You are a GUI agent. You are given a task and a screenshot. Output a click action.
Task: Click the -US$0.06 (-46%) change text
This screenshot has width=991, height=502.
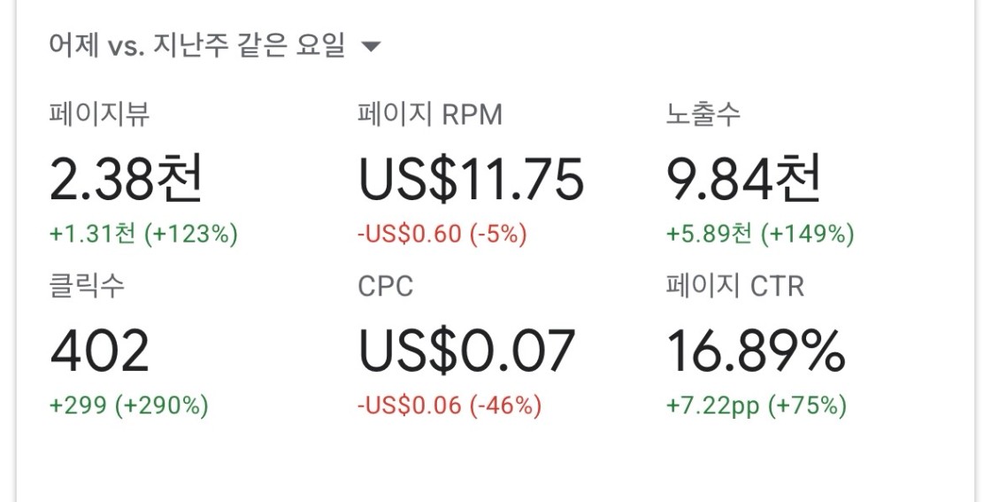[x=449, y=405]
